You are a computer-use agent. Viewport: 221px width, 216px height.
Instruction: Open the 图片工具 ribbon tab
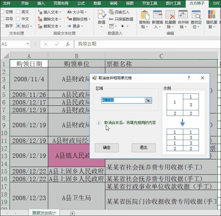pos(173,3)
